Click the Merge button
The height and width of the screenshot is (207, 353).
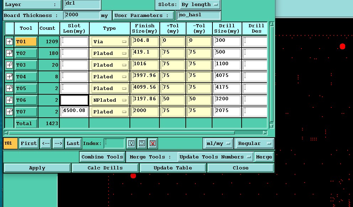(264, 157)
